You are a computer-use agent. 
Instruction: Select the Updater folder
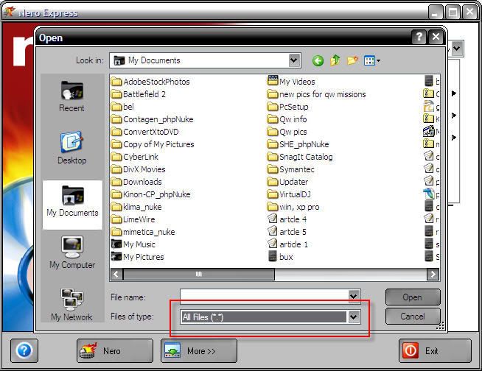click(x=287, y=182)
